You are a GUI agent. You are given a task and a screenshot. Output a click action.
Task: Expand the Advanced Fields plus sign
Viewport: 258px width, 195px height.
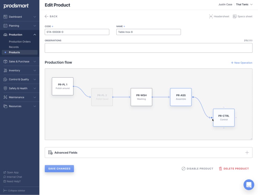pos(247,153)
